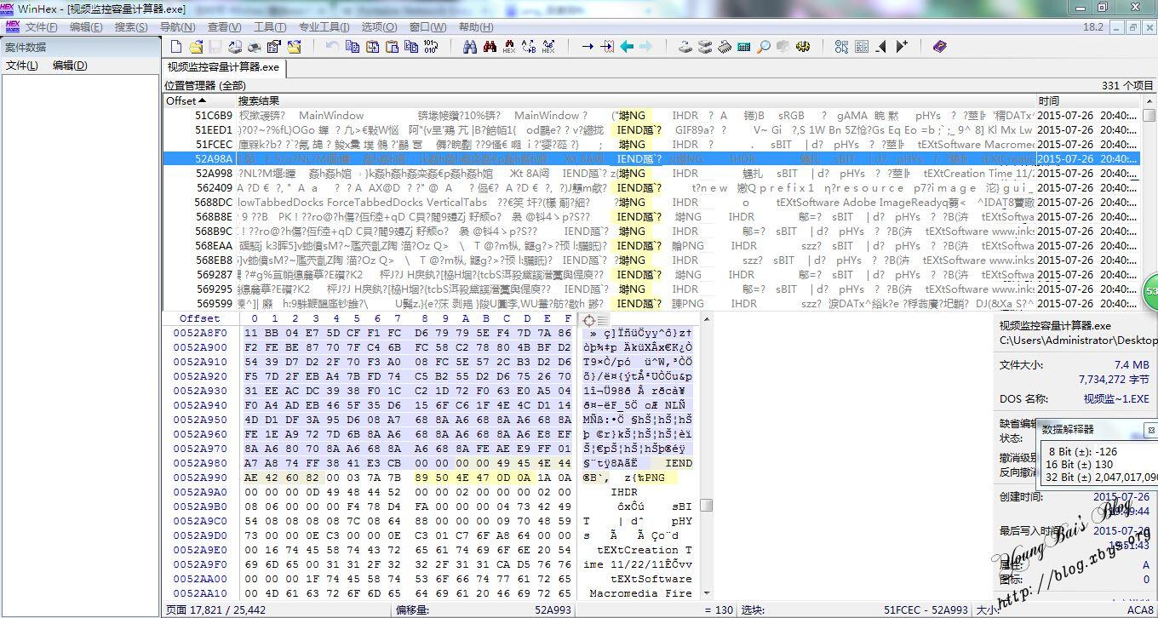The height and width of the screenshot is (618, 1158).
Task: Click the Open file folder icon
Action: (196, 47)
